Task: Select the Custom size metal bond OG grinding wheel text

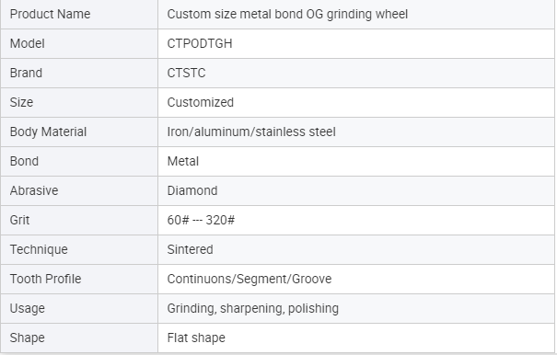Action: pos(287,14)
